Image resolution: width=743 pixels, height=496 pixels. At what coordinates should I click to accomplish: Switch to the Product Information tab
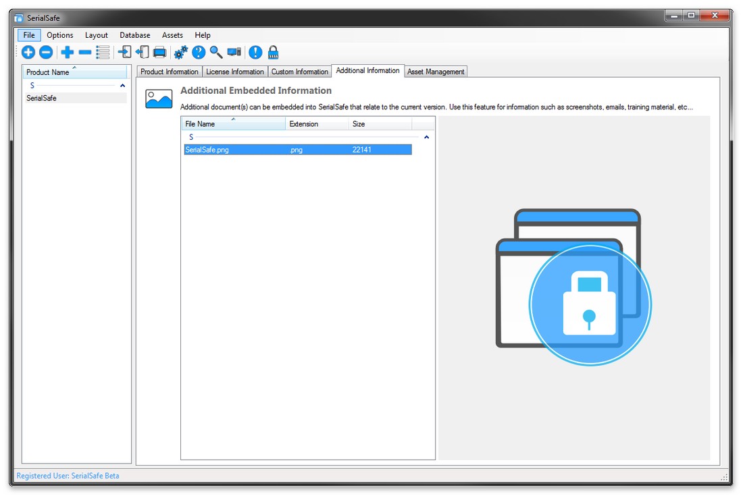pos(169,72)
